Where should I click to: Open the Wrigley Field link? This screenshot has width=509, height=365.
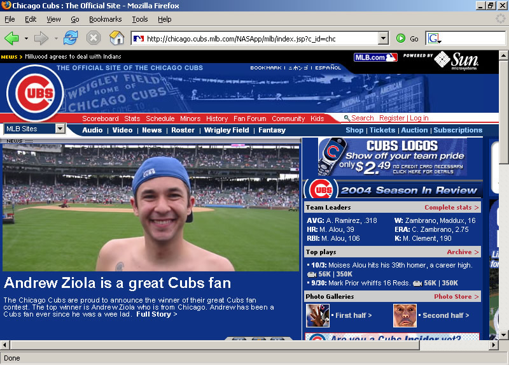[227, 130]
